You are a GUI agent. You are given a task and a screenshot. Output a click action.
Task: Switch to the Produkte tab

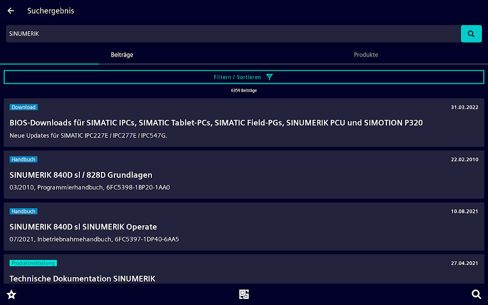click(366, 55)
